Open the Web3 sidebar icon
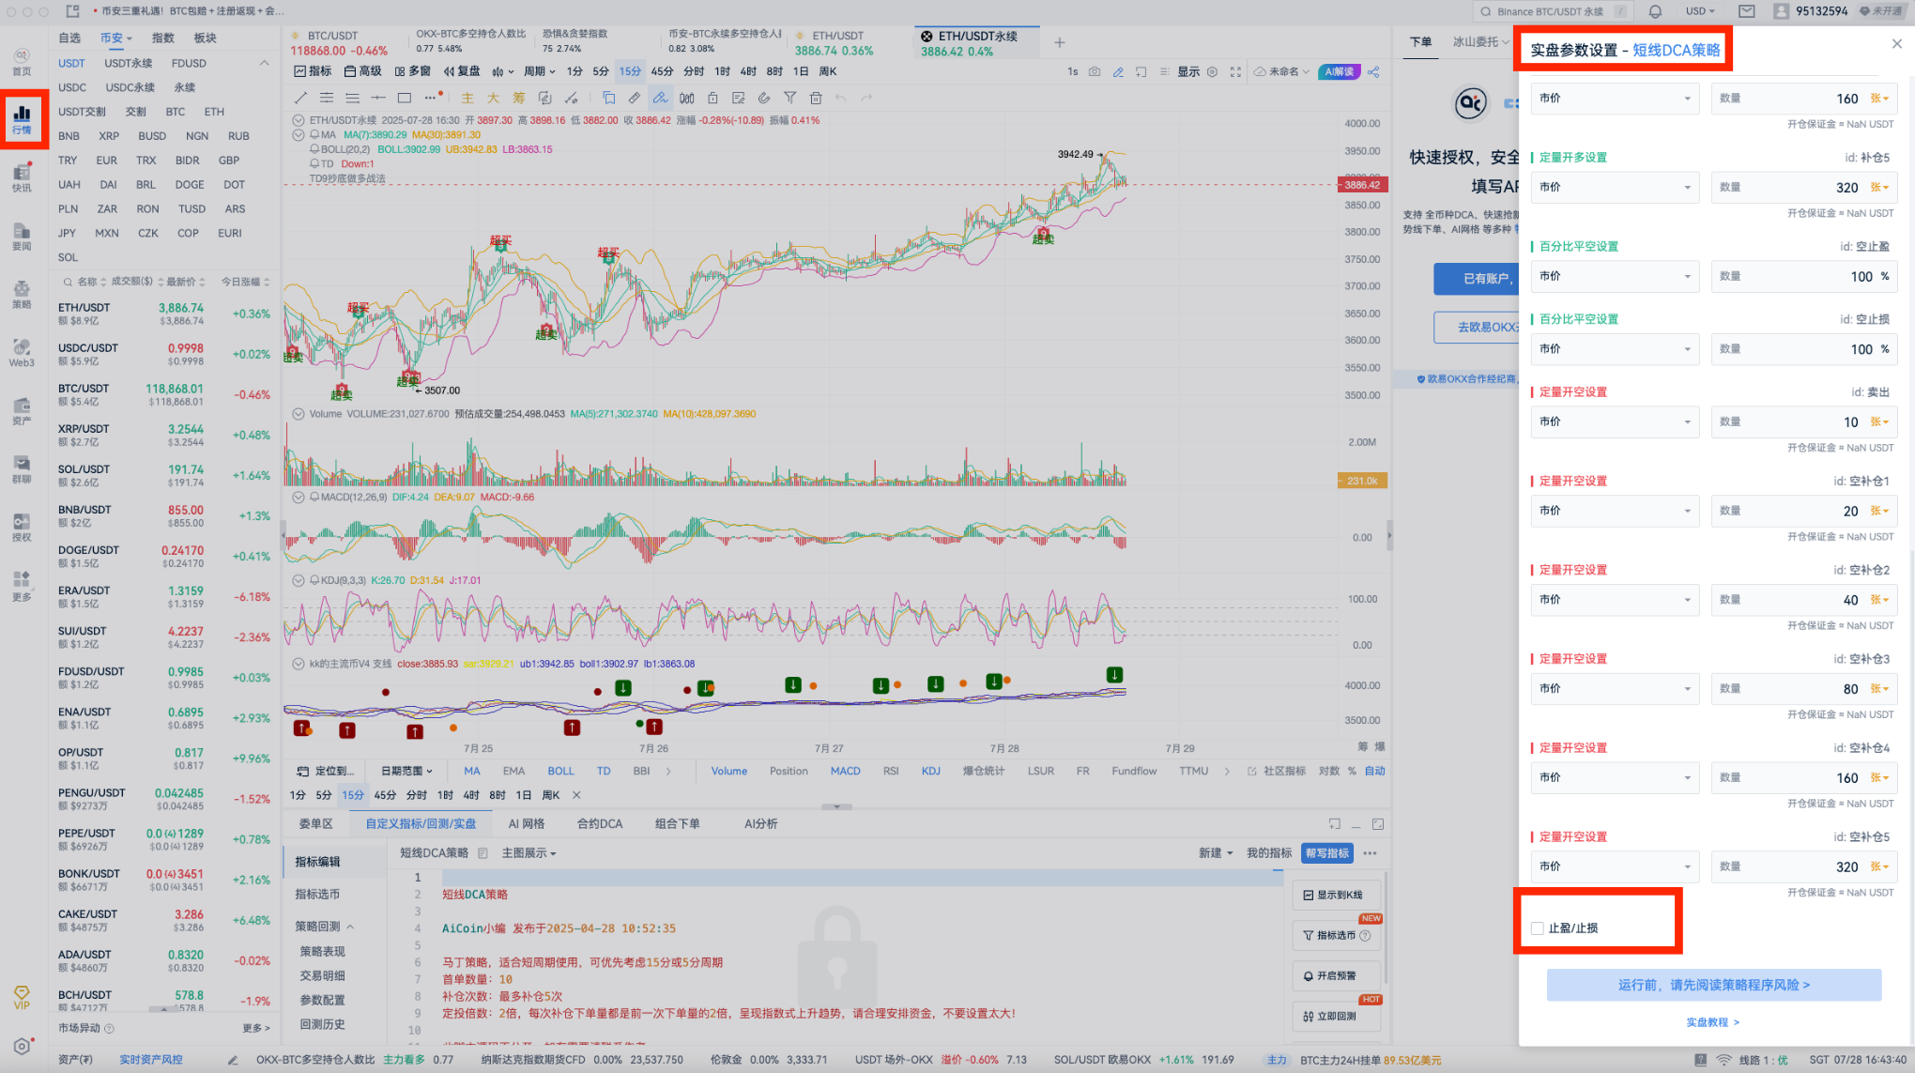Screen dimensions: 1915x1073 click(22, 353)
